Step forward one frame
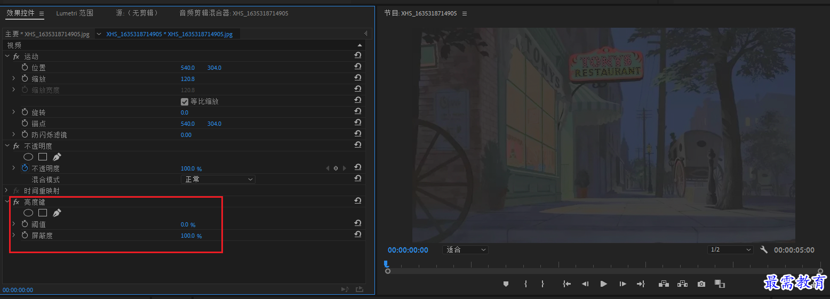This screenshot has width=830, height=299. (x=622, y=284)
